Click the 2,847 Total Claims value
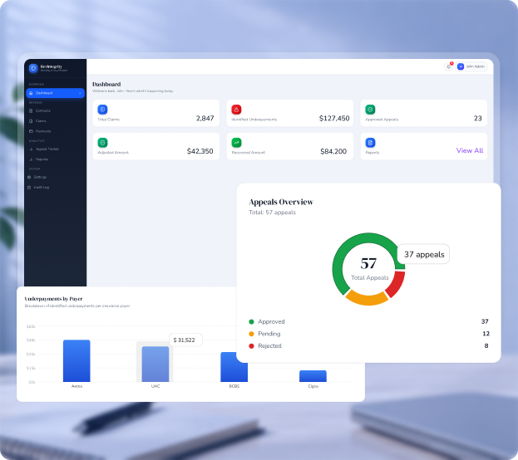518x460 pixels. coord(205,118)
